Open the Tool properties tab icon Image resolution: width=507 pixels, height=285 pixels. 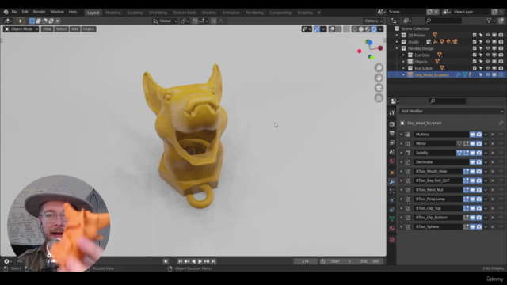pyautogui.click(x=392, y=112)
